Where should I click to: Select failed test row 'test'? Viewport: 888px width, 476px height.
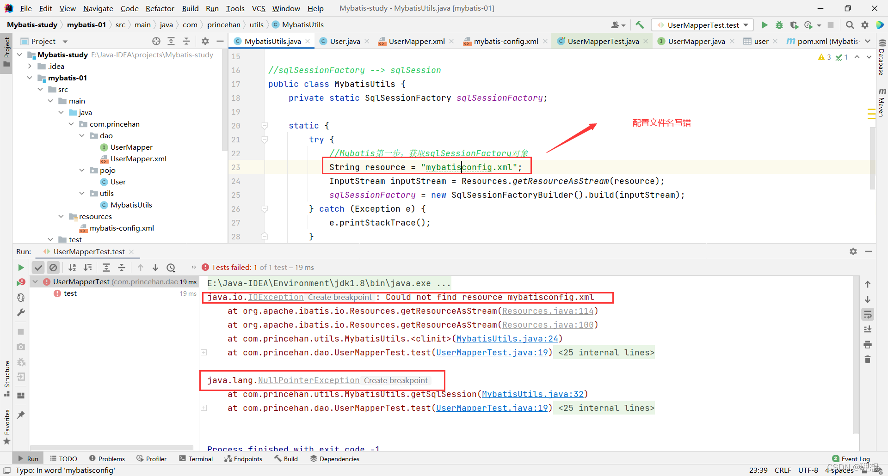(70, 293)
